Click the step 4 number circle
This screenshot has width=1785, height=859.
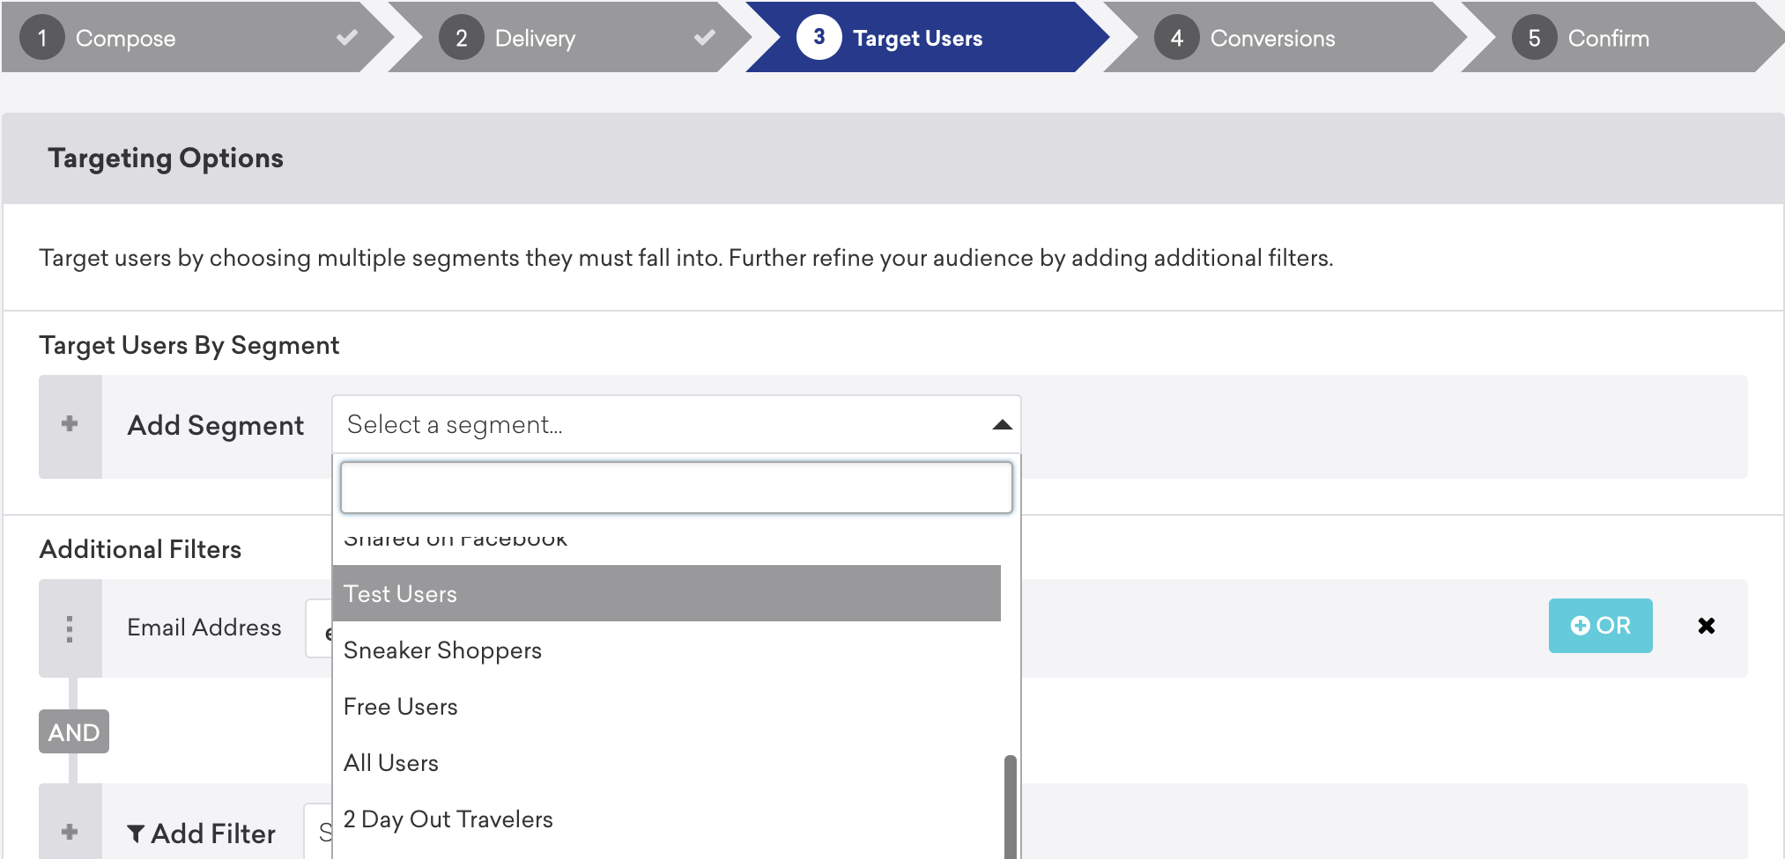1176,38
